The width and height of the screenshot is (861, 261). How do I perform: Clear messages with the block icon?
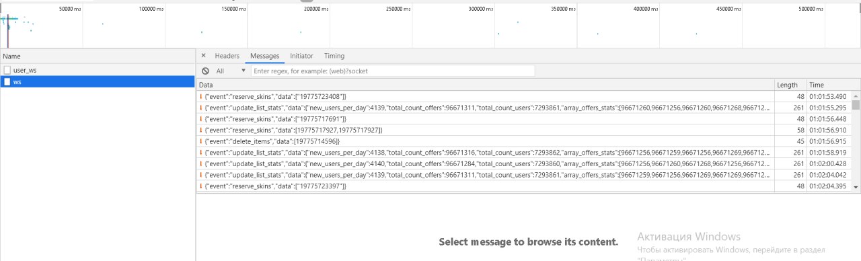pyautogui.click(x=205, y=71)
